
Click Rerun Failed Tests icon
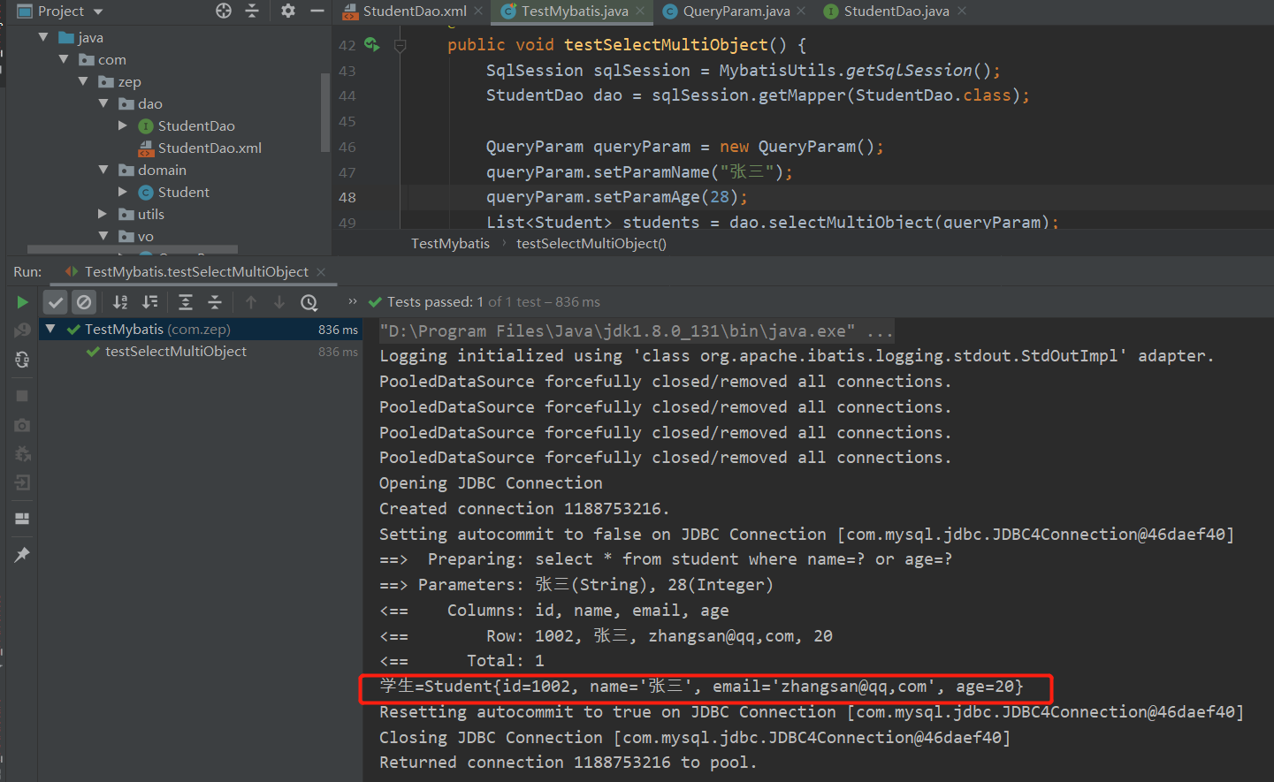(x=22, y=330)
